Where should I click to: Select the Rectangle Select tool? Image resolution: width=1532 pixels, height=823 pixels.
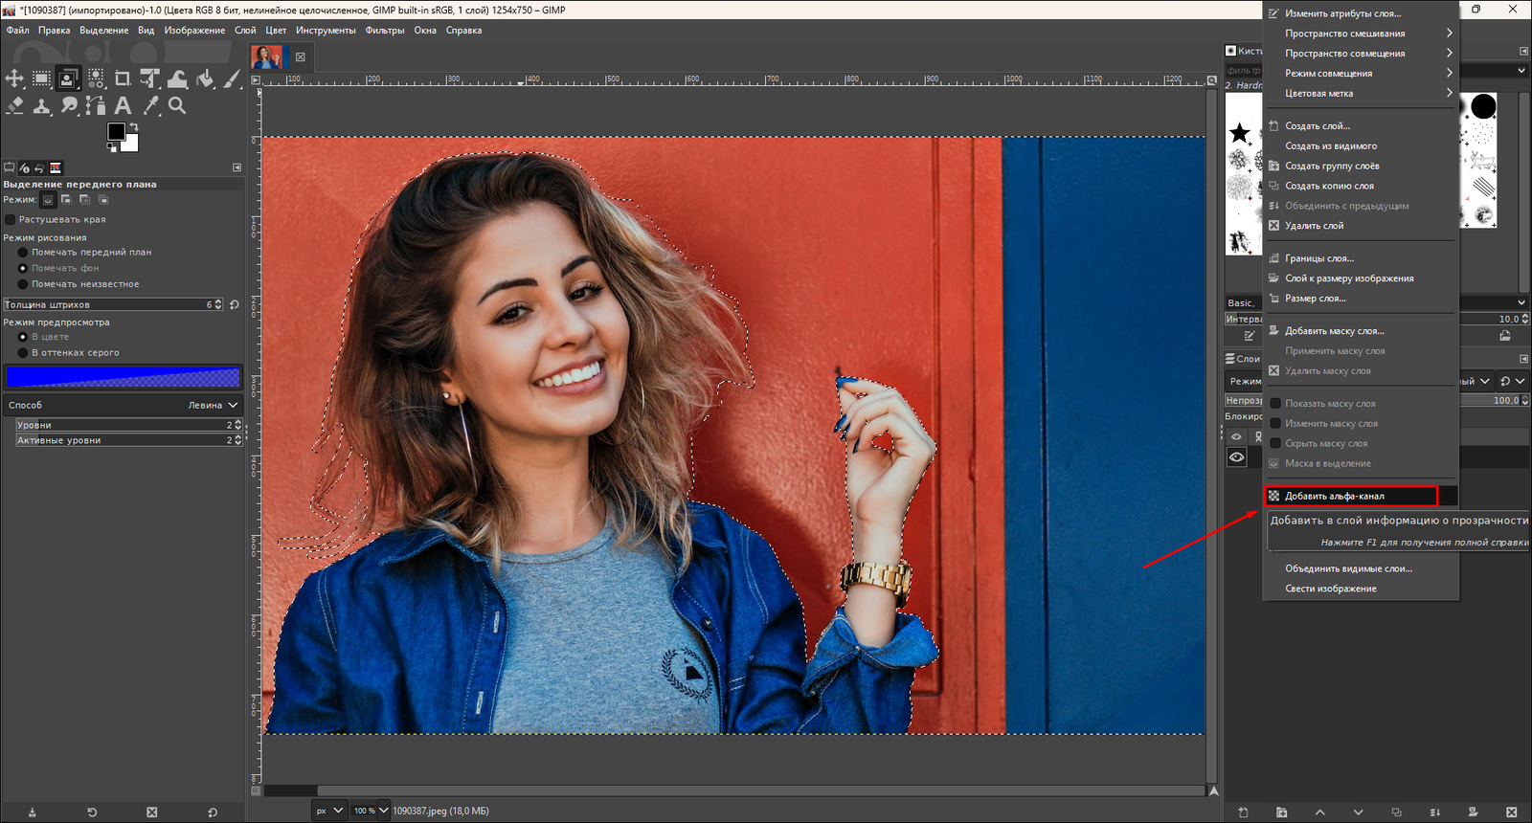41,78
